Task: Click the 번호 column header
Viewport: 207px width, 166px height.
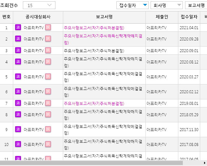Action: [6, 17]
